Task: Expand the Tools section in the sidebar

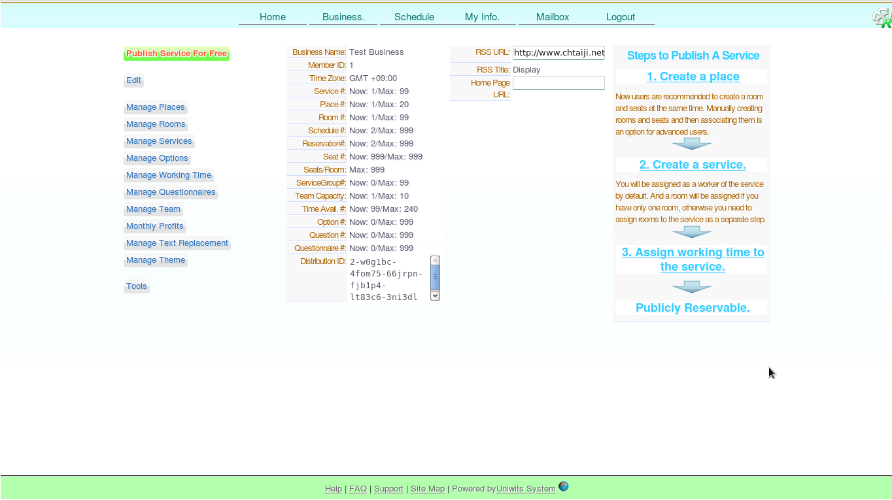Action: tap(137, 286)
